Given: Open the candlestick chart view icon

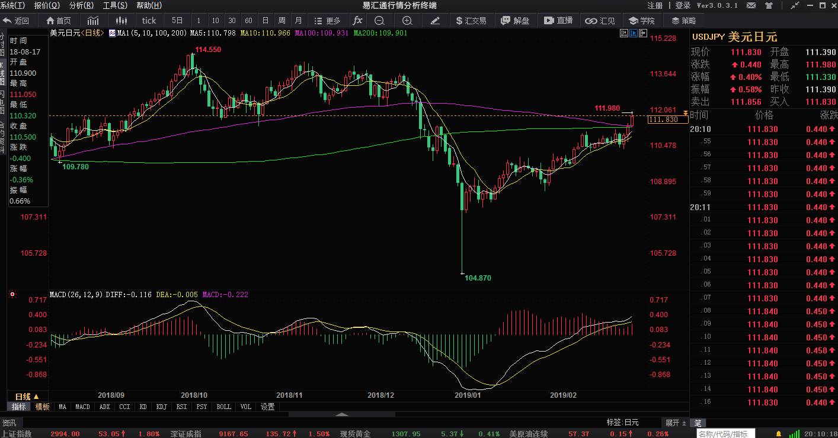Looking at the screenshot, I should [121, 20].
